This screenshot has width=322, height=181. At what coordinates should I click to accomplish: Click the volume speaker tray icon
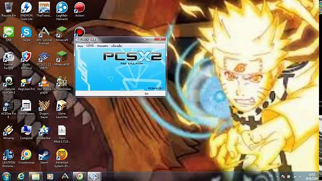coord(300,176)
